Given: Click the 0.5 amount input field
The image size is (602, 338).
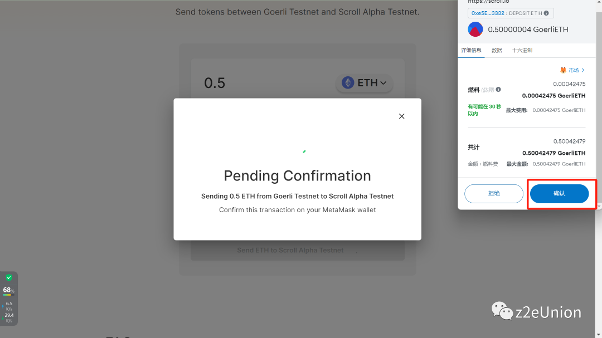Looking at the screenshot, I should (x=262, y=83).
